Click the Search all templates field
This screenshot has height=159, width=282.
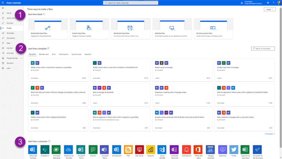coord(263,49)
